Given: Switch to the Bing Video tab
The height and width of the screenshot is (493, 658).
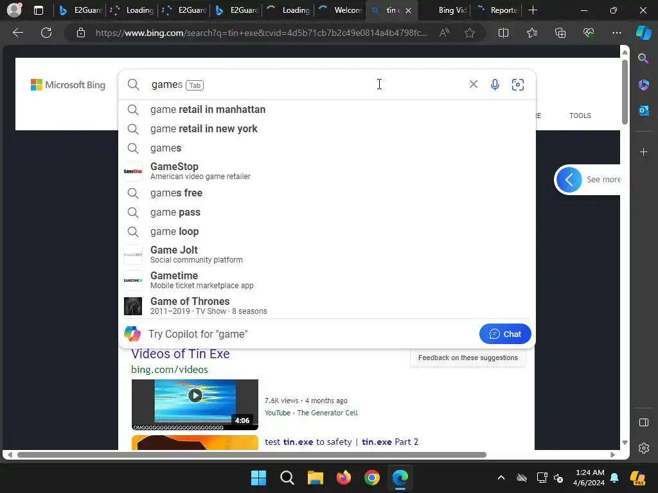Looking at the screenshot, I should pos(445,10).
